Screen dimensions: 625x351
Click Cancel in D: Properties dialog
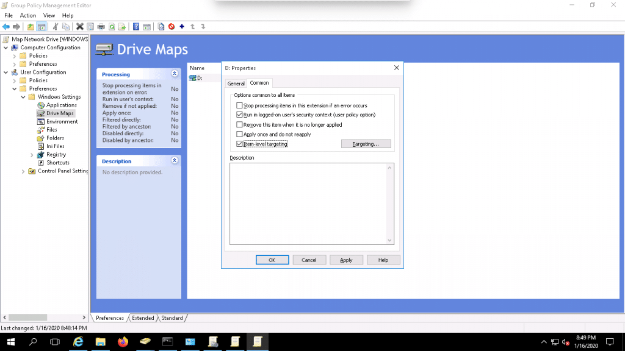tap(309, 260)
